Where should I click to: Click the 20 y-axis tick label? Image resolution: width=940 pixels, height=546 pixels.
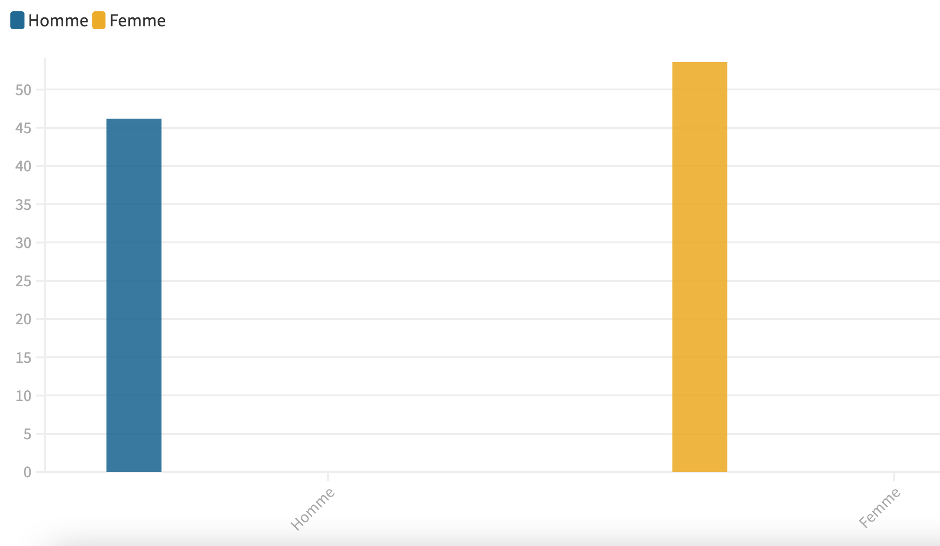(x=23, y=319)
